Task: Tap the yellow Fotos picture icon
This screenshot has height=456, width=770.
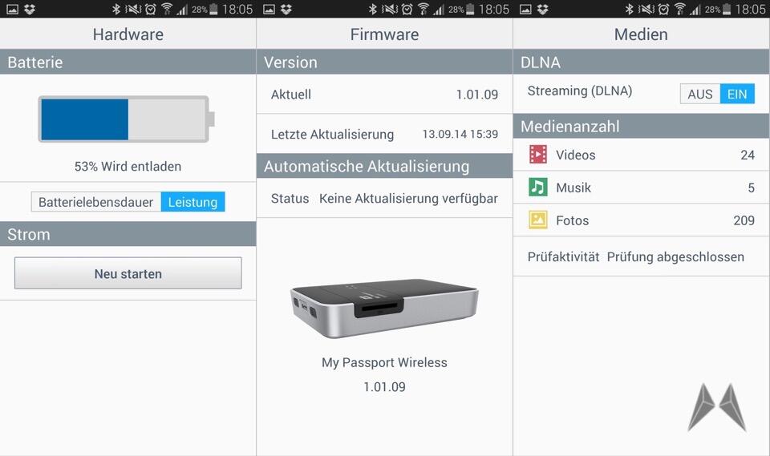Action: 537,220
